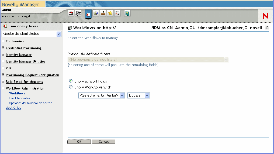Select the Roles and Tasks toolbar icon
The height and width of the screenshot is (154, 274).
88,14
